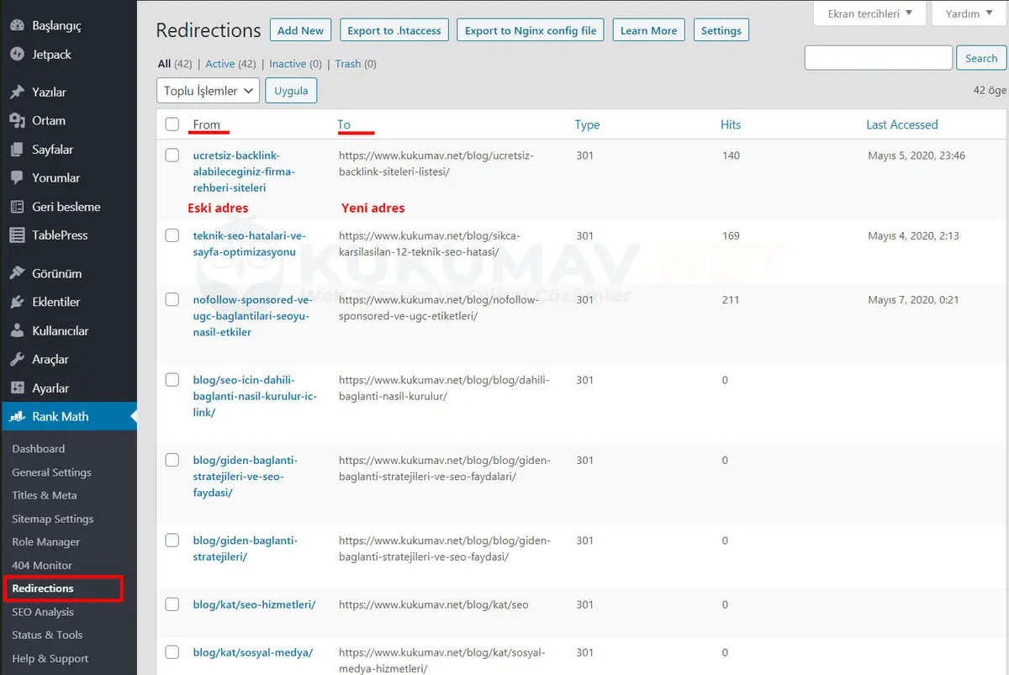Check the blog/kat/seo-hizmetleri row checkbox

point(172,604)
